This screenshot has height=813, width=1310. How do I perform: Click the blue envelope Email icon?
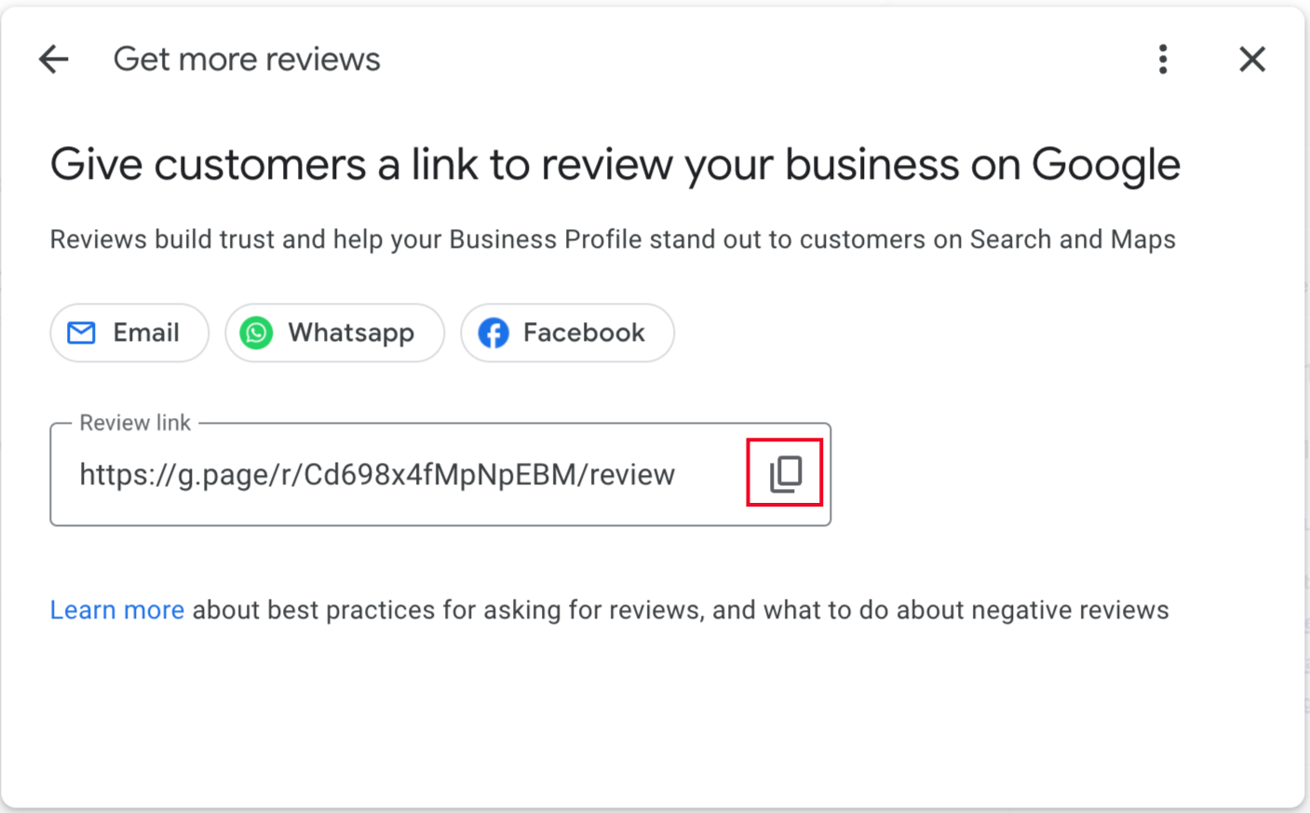point(82,332)
